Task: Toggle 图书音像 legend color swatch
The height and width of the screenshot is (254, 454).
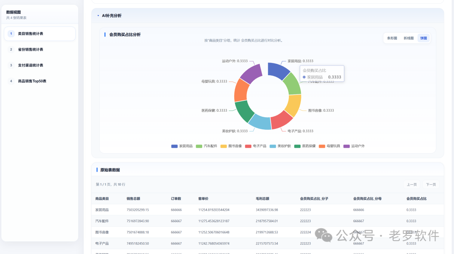Action: [224, 147]
